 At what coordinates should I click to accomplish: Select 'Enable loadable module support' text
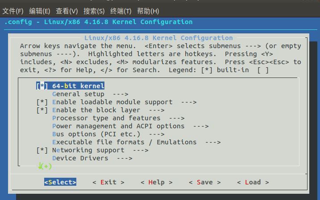click(x=112, y=102)
